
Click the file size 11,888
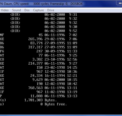pos(36,96)
